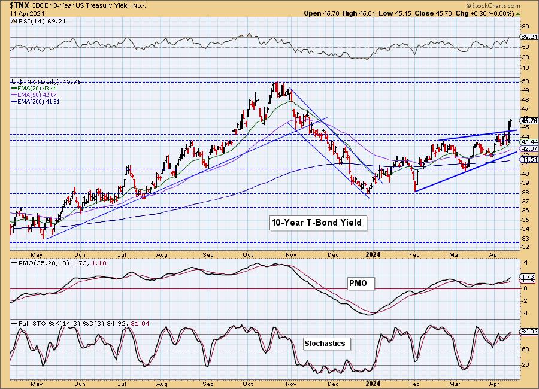Click the 69.21 RSI value tag on the right axis

click(529, 37)
